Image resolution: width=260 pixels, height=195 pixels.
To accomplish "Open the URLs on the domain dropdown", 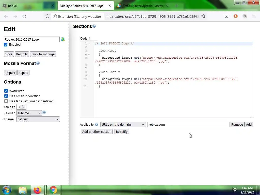I will tap(123, 124).
